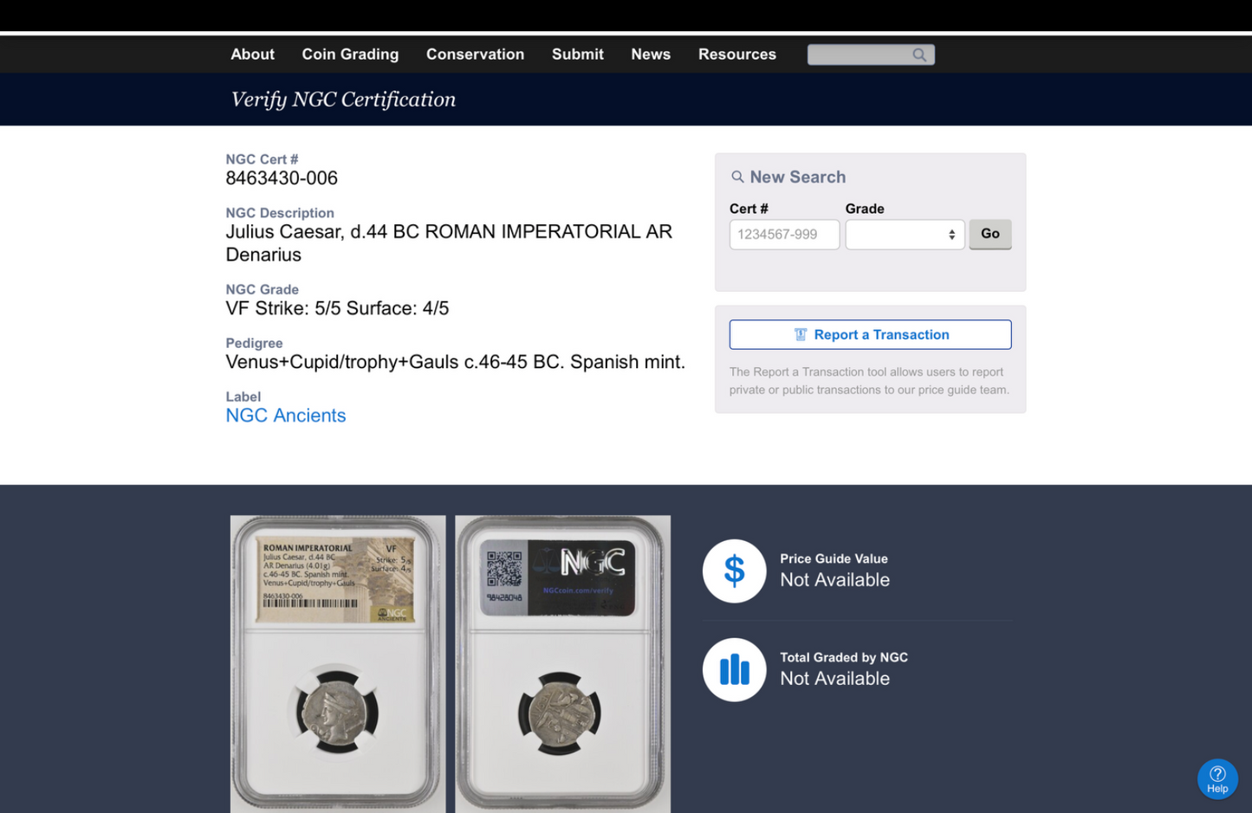Click the dollar sign Price Guide icon
Image resolution: width=1252 pixels, height=813 pixels.
click(x=734, y=571)
